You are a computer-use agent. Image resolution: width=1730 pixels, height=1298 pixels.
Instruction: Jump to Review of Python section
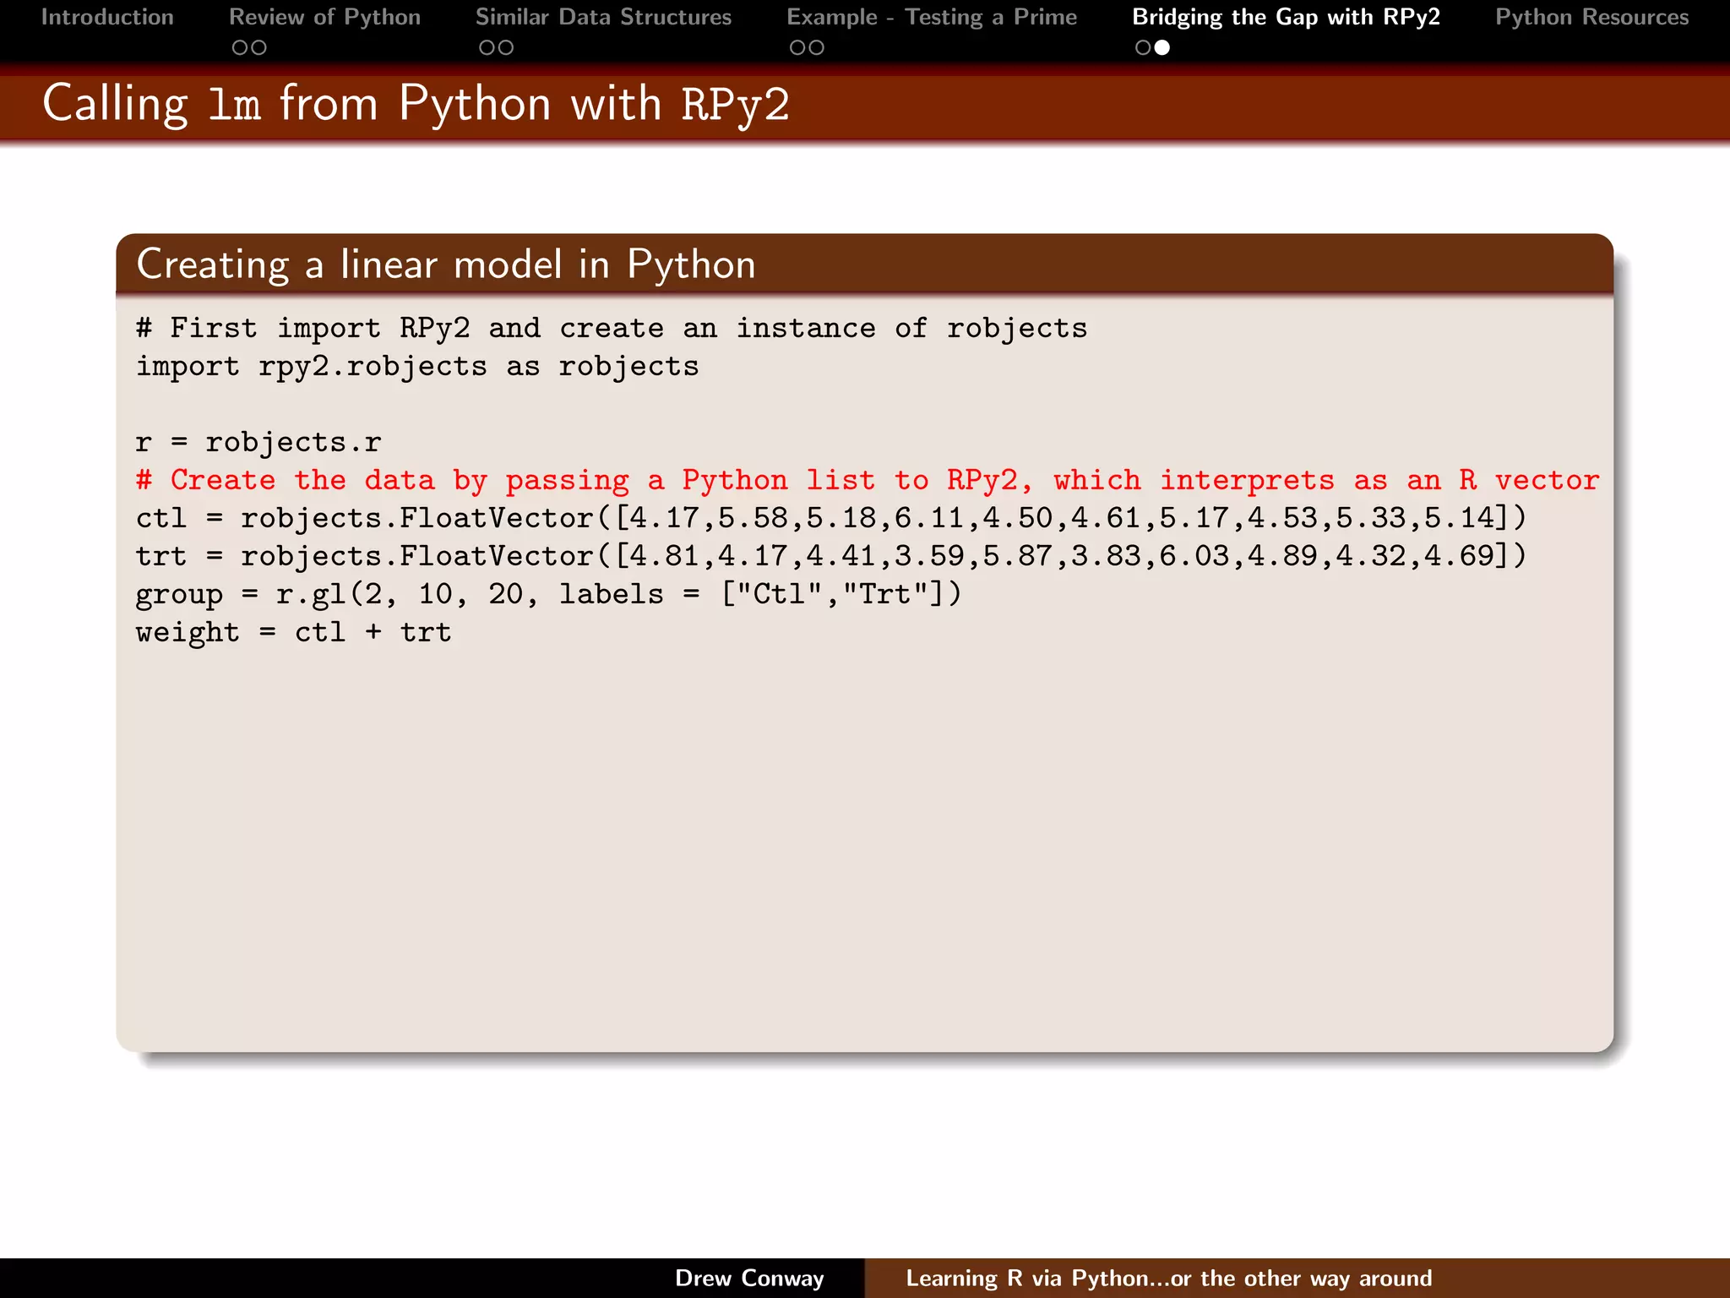[x=324, y=17]
